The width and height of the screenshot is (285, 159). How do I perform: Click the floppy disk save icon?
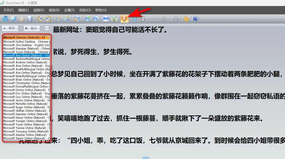(30, 18)
